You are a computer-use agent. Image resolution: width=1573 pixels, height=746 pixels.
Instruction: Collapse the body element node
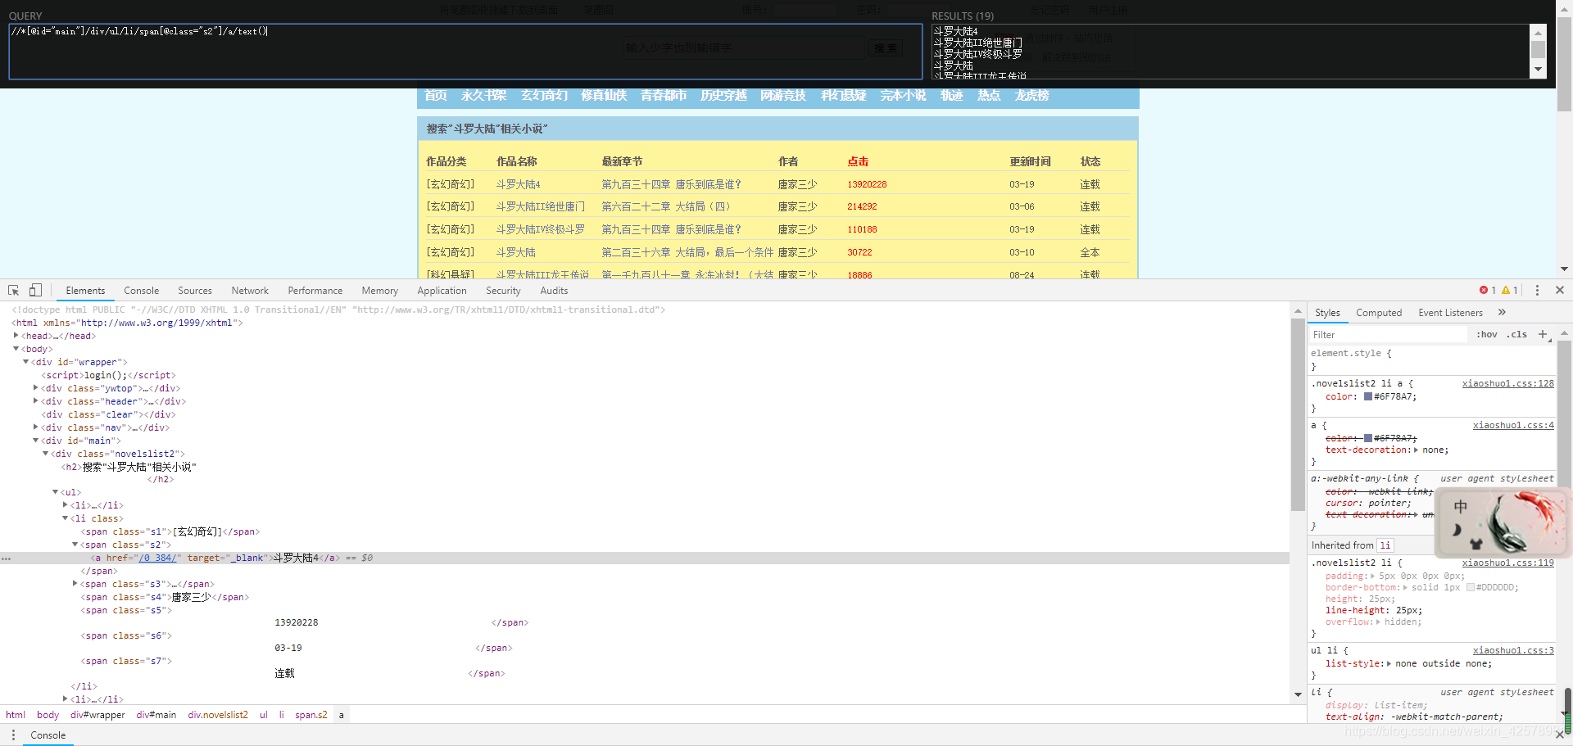click(x=16, y=349)
